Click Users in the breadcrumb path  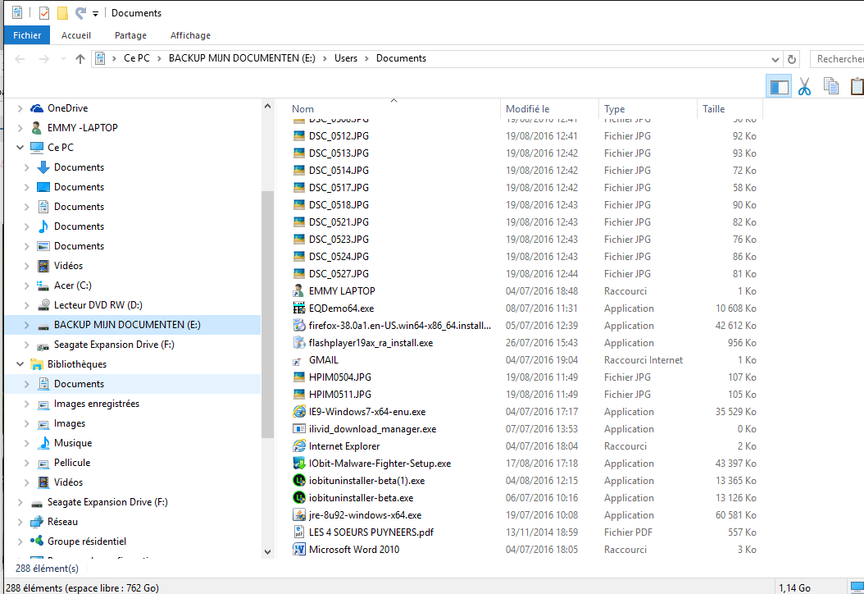[x=345, y=58]
